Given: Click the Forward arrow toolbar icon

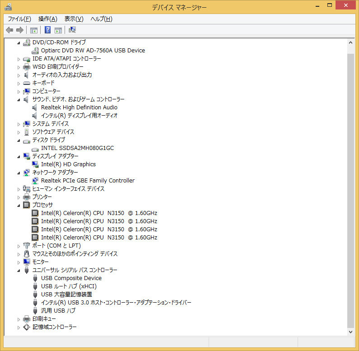Looking at the screenshot, I should point(20,30).
